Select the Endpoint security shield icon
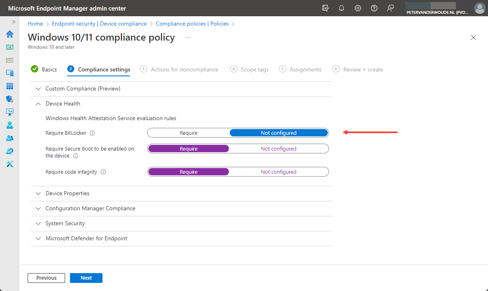 click(x=9, y=99)
